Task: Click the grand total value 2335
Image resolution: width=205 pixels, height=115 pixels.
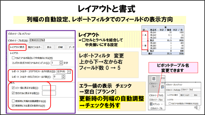Action: [x=181, y=53]
